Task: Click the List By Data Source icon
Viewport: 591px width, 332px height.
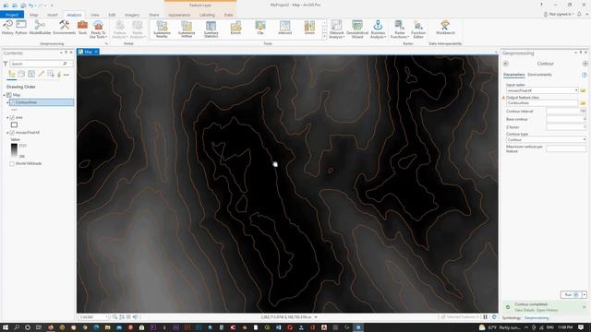Action: click(x=21, y=74)
